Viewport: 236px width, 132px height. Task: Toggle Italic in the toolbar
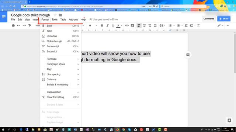tap(107, 26)
